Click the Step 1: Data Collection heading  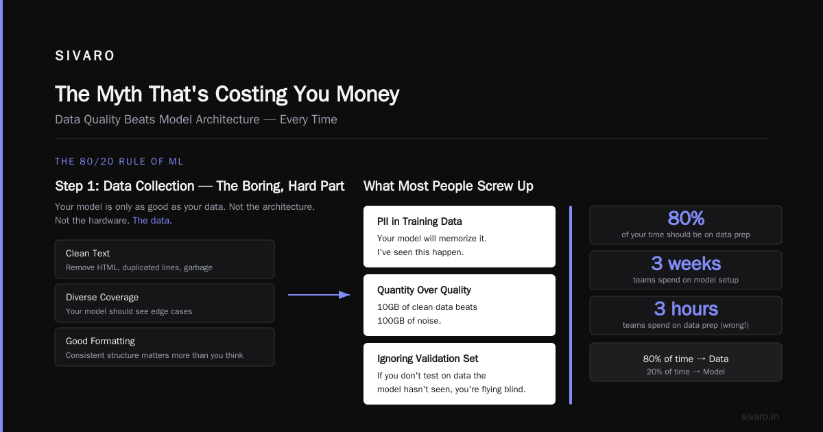pos(200,186)
